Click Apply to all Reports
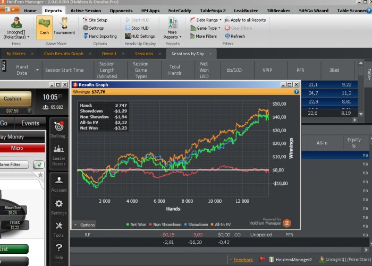This screenshot has height=266, width=372. 246,20
